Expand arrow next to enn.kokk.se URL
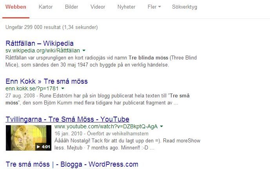Image resolution: width=270 pixels, height=169 pixels. (63, 88)
